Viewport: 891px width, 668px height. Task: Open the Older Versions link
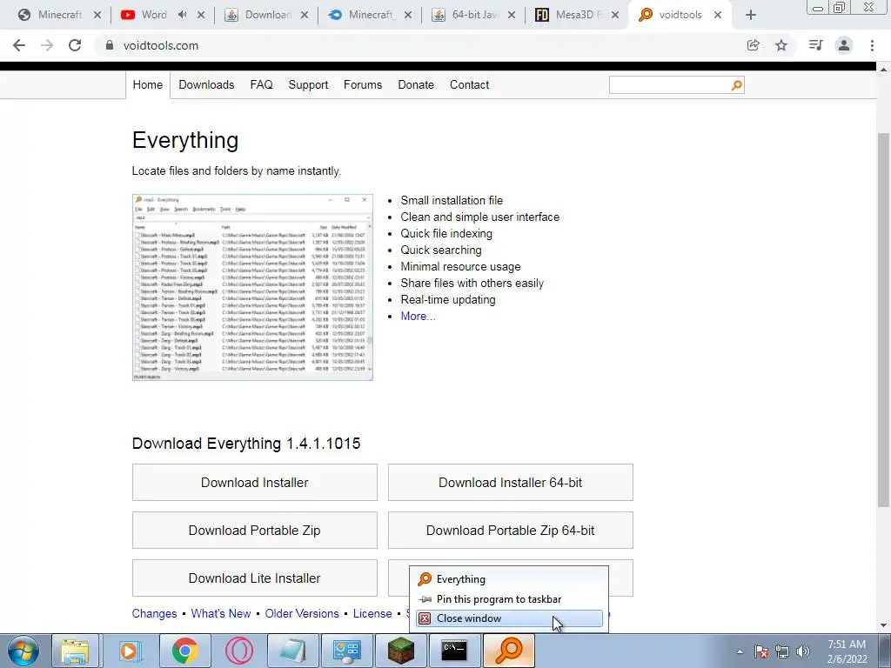pyautogui.click(x=302, y=613)
